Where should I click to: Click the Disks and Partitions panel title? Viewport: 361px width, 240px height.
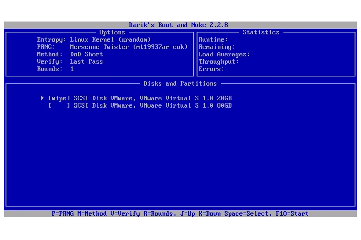pyautogui.click(x=180, y=83)
